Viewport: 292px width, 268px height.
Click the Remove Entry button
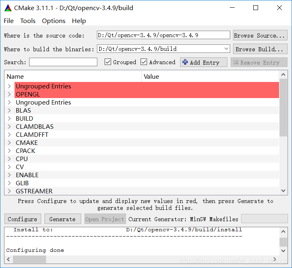[x=259, y=62]
